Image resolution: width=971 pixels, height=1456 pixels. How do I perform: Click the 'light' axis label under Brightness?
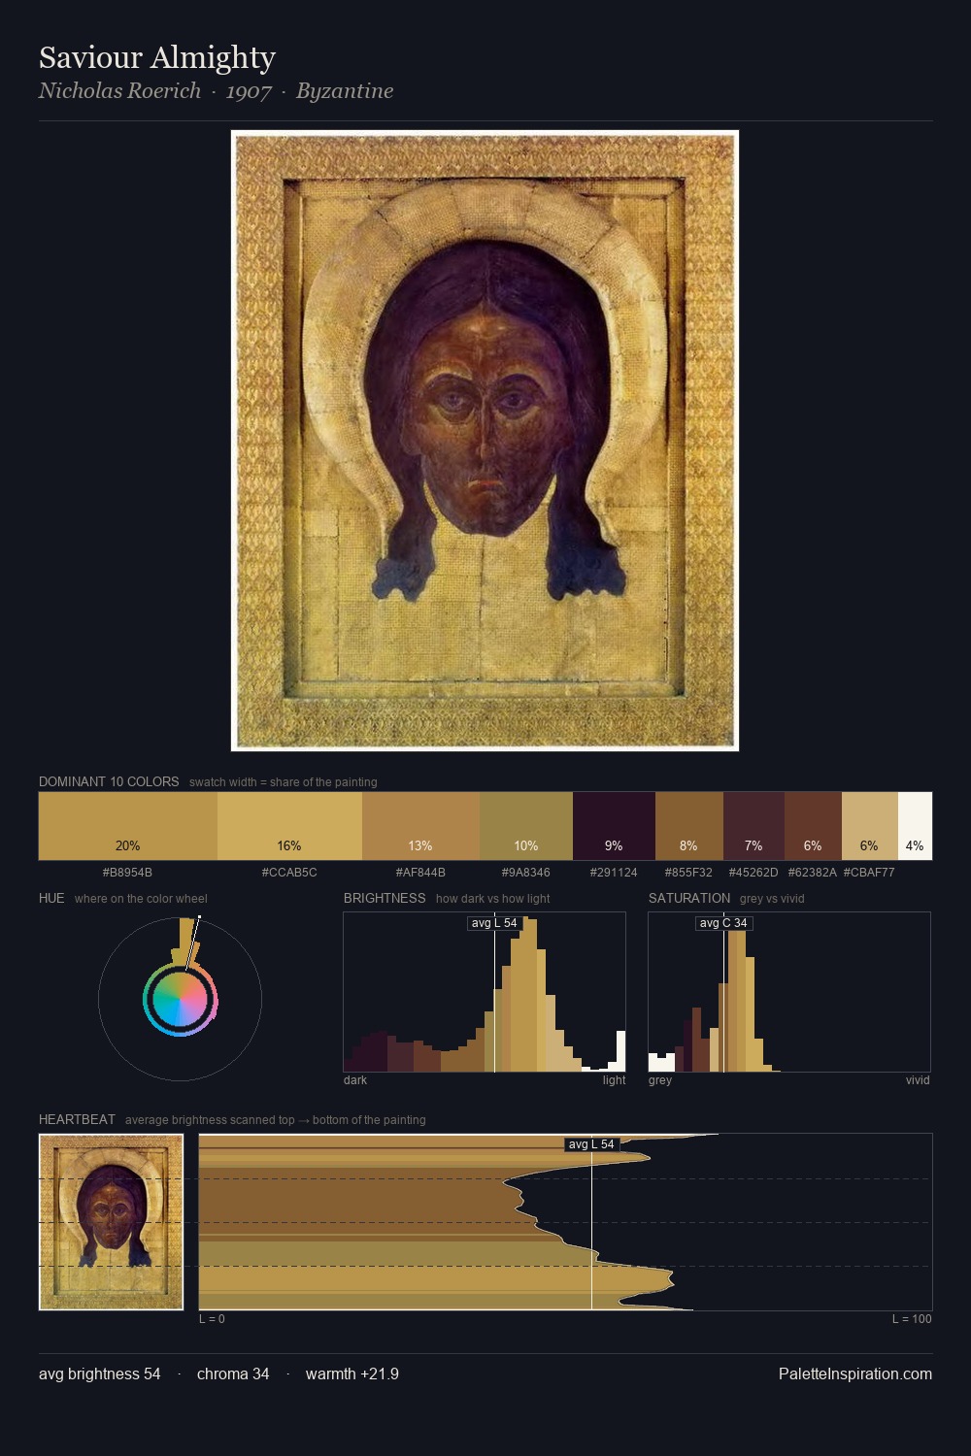pyautogui.click(x=614, y=1080)
